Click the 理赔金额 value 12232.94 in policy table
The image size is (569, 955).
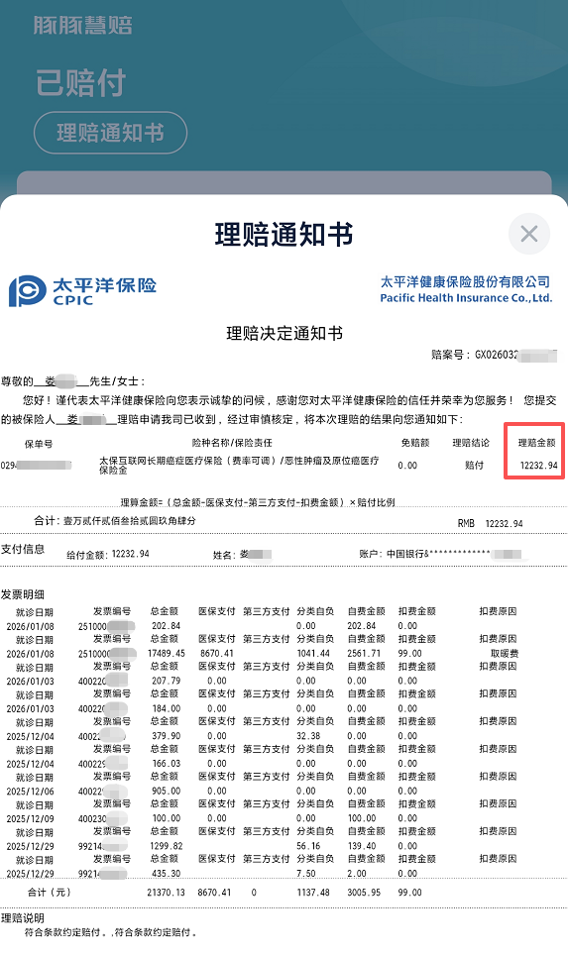[538, 466]
